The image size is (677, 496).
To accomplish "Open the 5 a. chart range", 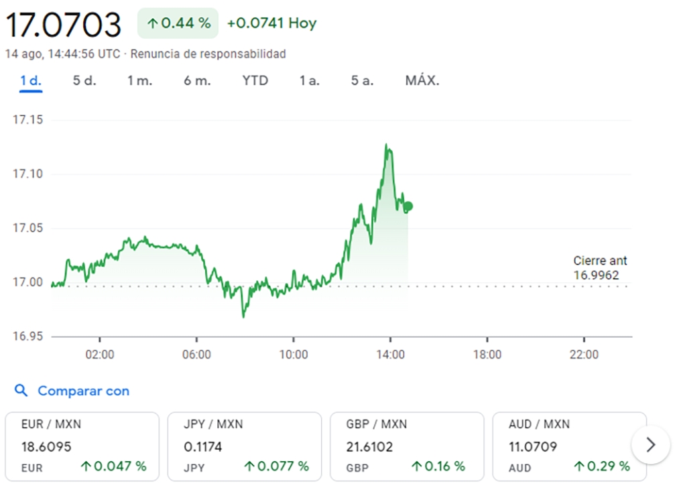I will [x=362, y=81].
